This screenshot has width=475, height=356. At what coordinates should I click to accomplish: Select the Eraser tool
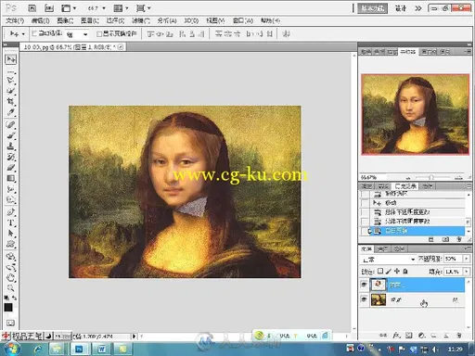pyautogui.click(x=10, y=168)
